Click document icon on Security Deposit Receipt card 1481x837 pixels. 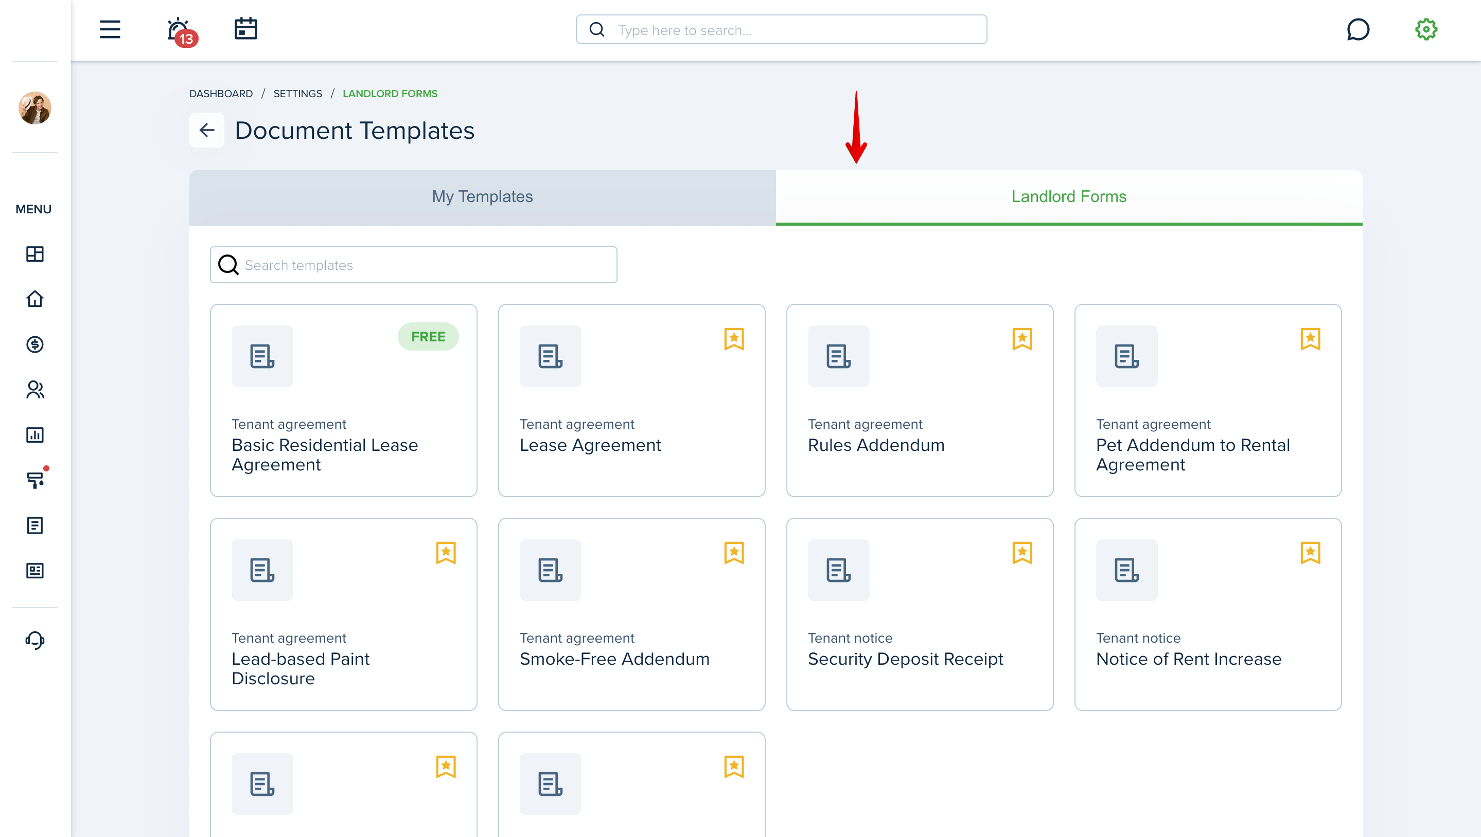839,570
